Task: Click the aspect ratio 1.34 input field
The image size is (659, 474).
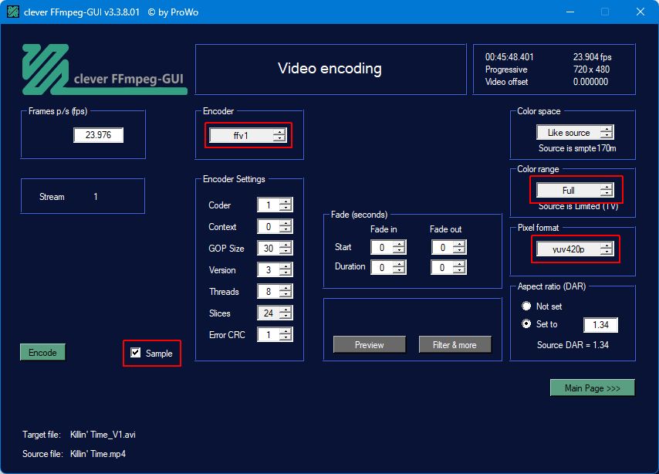Action: 600,325
